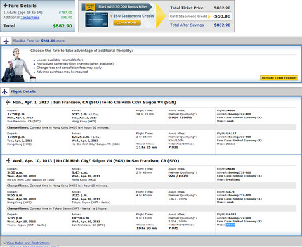Click the airplane icon beside Flight Details header
Image resolution: width=302 pixels, height=247 pixels.
4,92
